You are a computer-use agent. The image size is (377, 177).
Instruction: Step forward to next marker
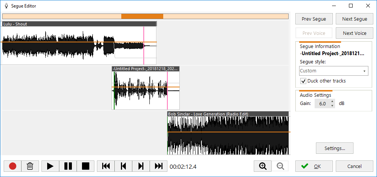point(141,166)
